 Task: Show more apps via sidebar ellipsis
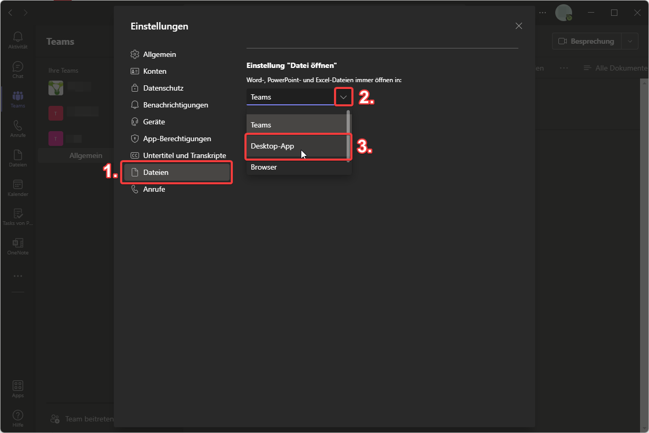click(18, 276)
